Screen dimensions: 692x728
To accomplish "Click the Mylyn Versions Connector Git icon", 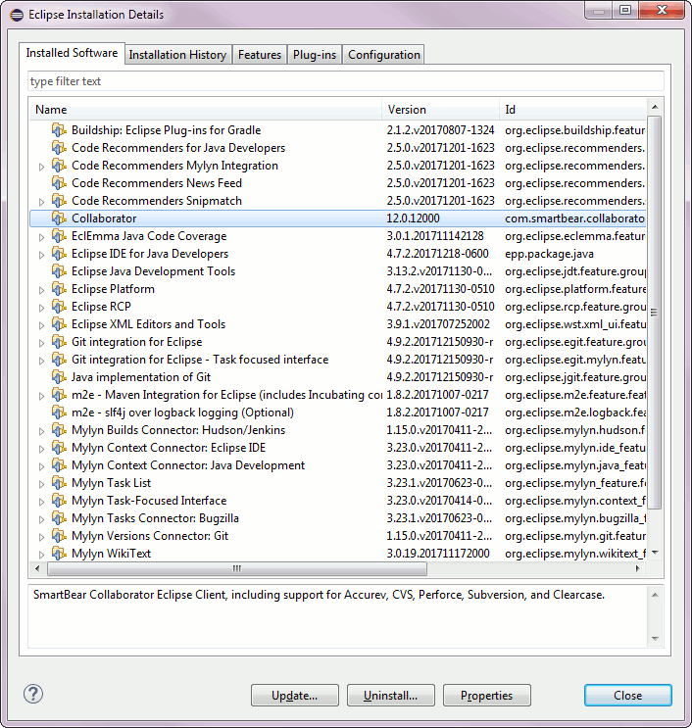I will point(59,536).
